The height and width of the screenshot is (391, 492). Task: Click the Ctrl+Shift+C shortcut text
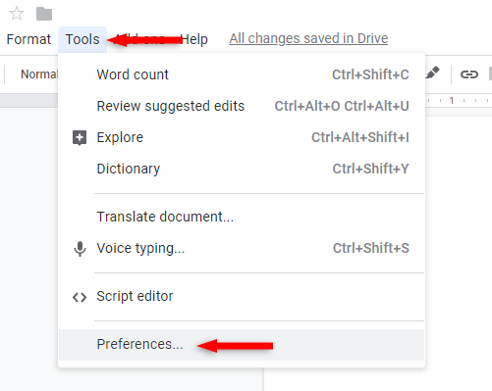370,74
